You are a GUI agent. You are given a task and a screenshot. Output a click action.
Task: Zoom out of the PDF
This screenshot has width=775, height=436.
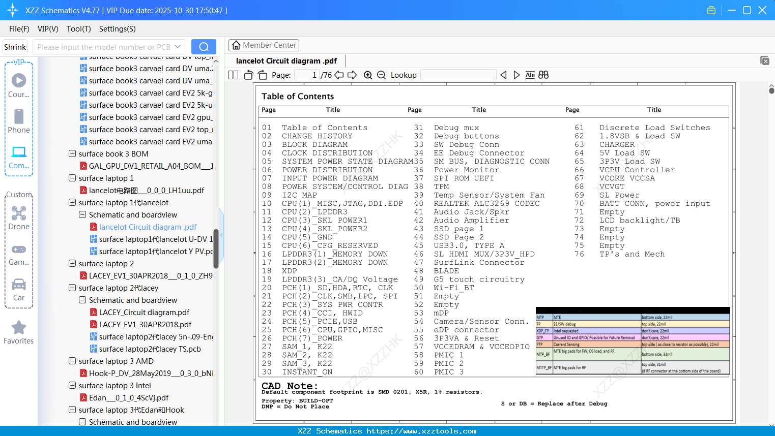pos(381,75)
